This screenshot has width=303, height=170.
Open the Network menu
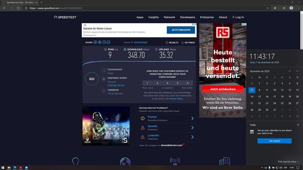[x=170, y=17]
